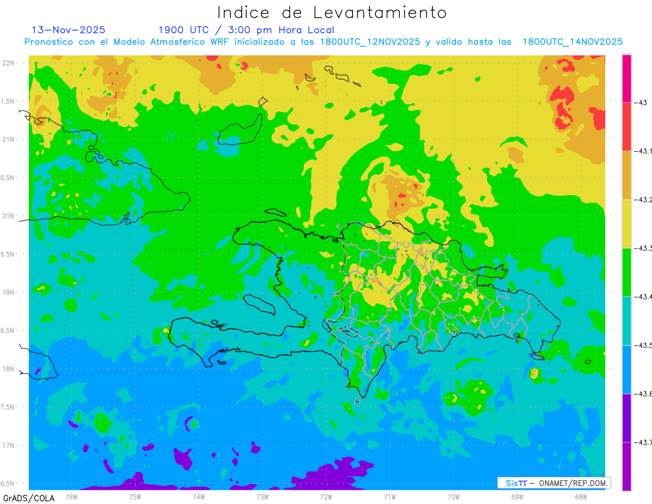Click the '-43.1' legend value
Image resolution: width=652 pixels, height=504 pixels.
(x=644, y=151)
